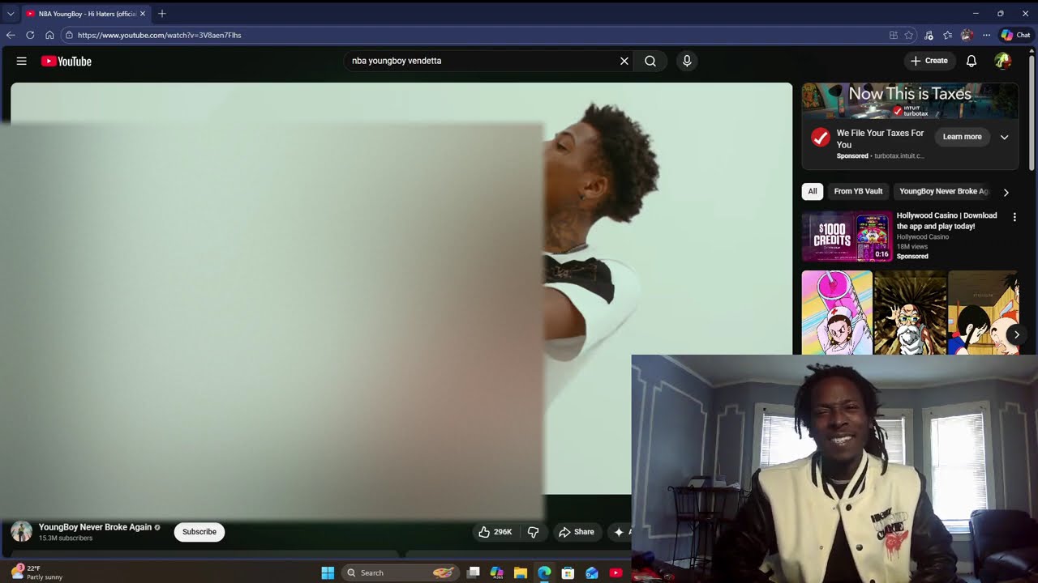The image size is (1038, 583).
Task: Click the "15.3M subscribers" text
Action: [66, 538]
